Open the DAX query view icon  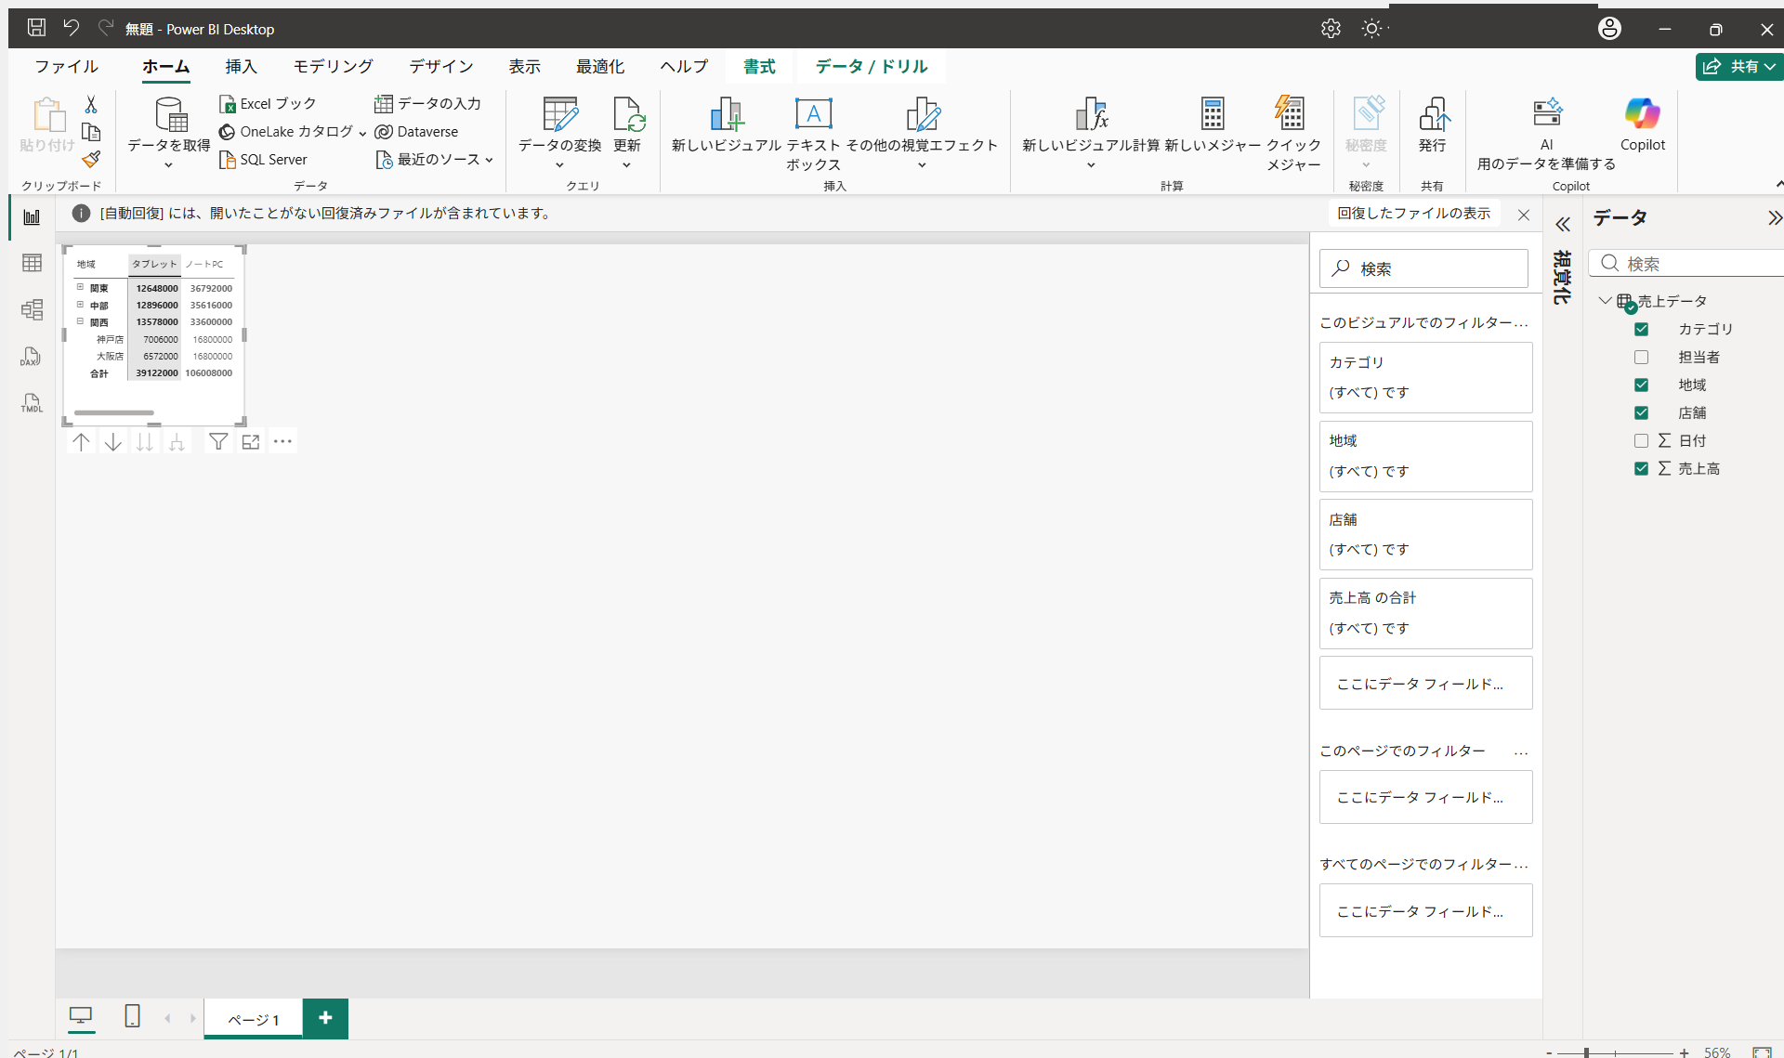click(x=32, y=357)
